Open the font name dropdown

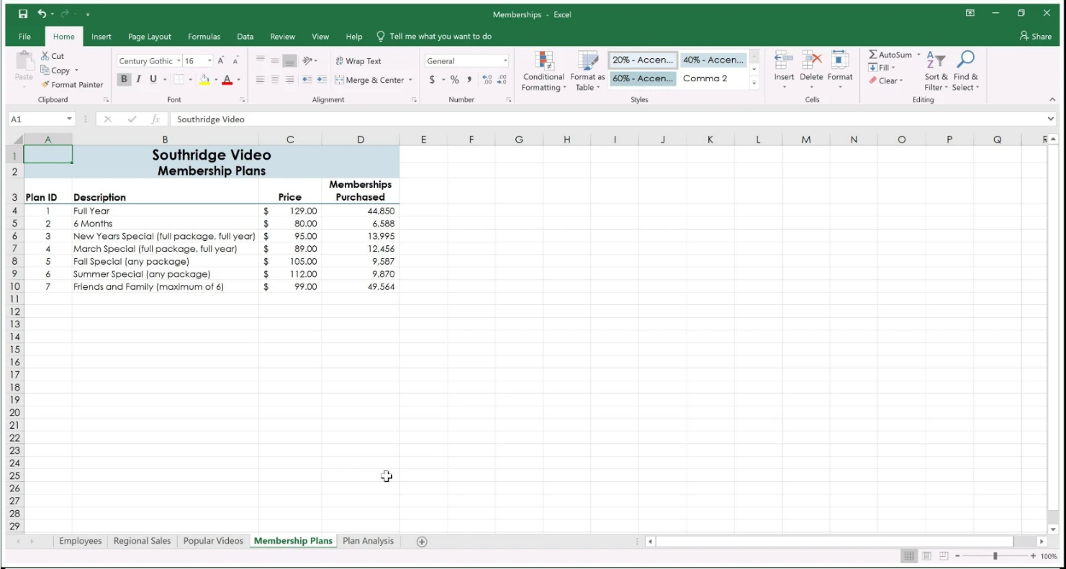coord(179,61)
